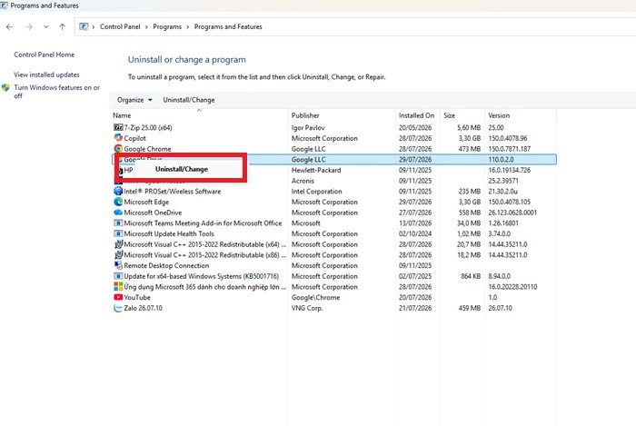Viewport: 636px width, 426px height.
Task: Select the Zalo 26.07.10 entry
Action: click(x=143, y=308)
